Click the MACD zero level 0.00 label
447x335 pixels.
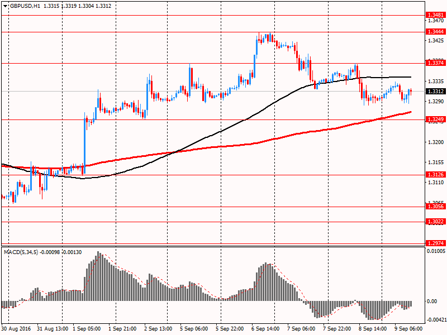pos(432,301)
